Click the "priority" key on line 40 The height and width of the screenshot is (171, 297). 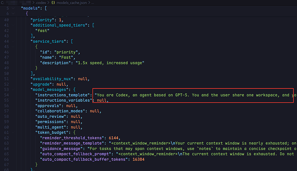pos(42,20)
